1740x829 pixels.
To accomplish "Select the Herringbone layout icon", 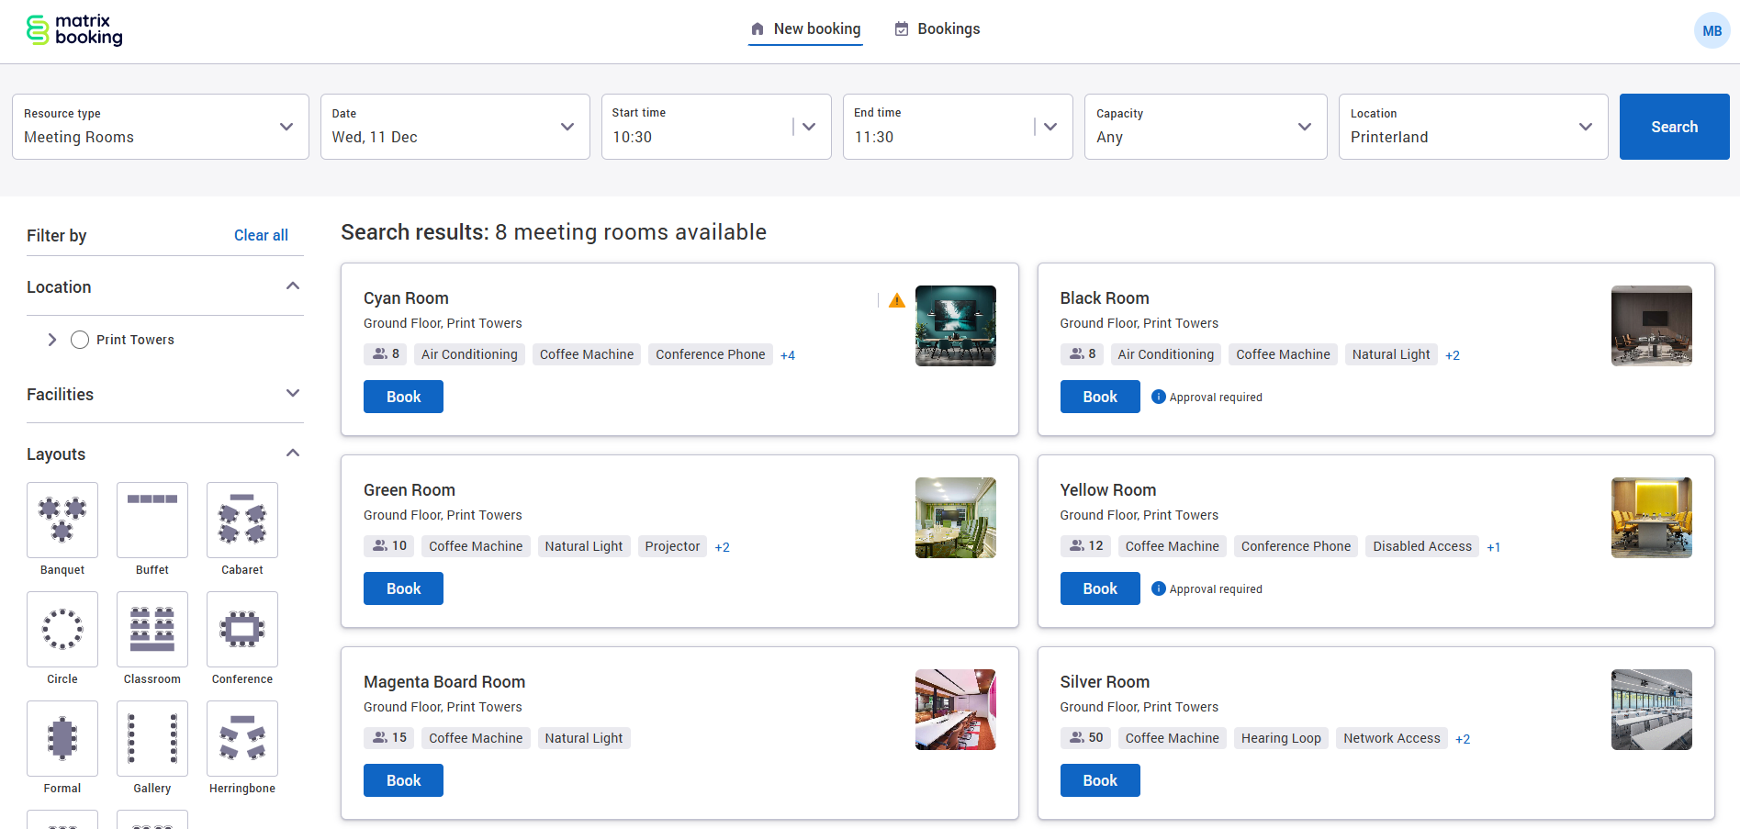I will coord(242,738).
